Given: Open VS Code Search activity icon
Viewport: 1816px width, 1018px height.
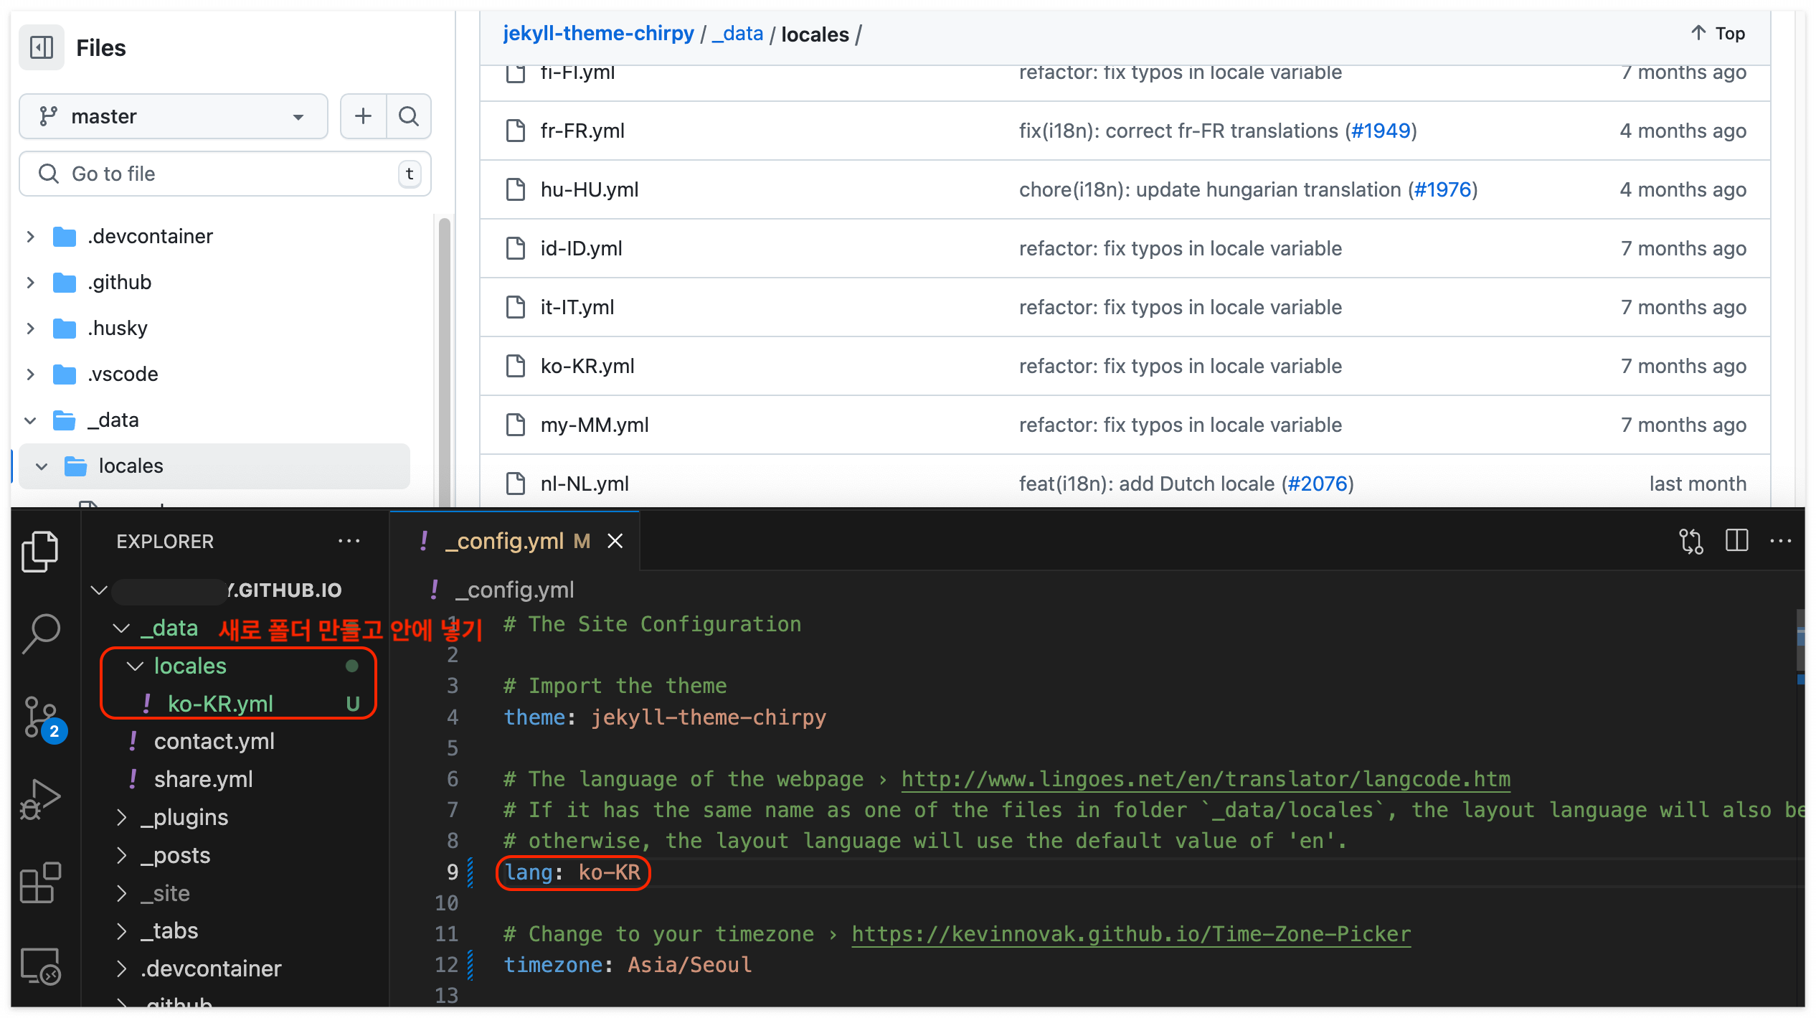Looking at the screenshot, I should click(x=41, y=633).
